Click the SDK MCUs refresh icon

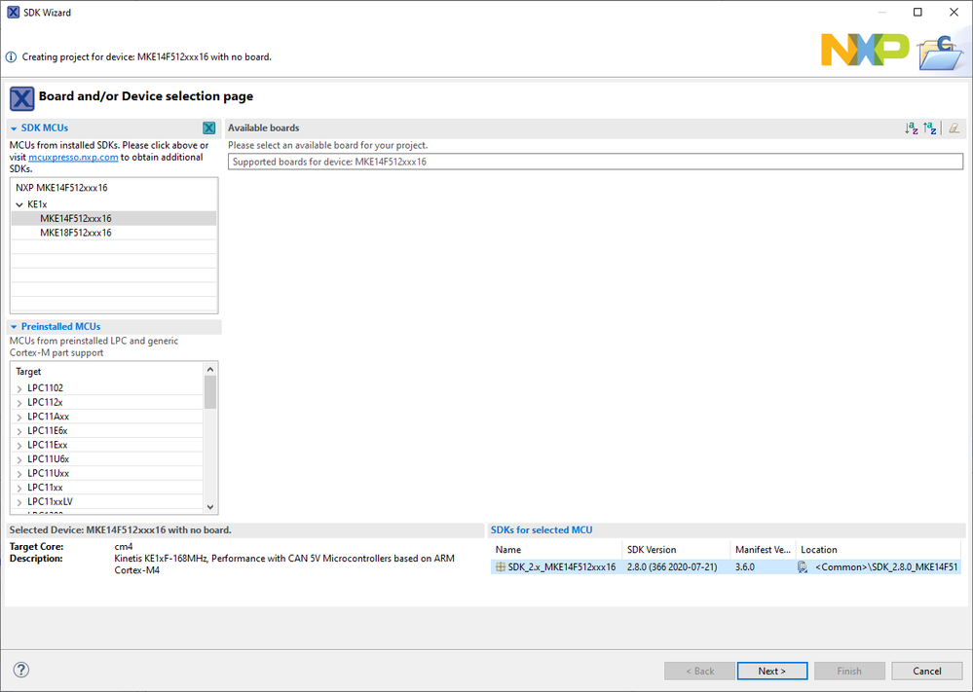(209, 127)
